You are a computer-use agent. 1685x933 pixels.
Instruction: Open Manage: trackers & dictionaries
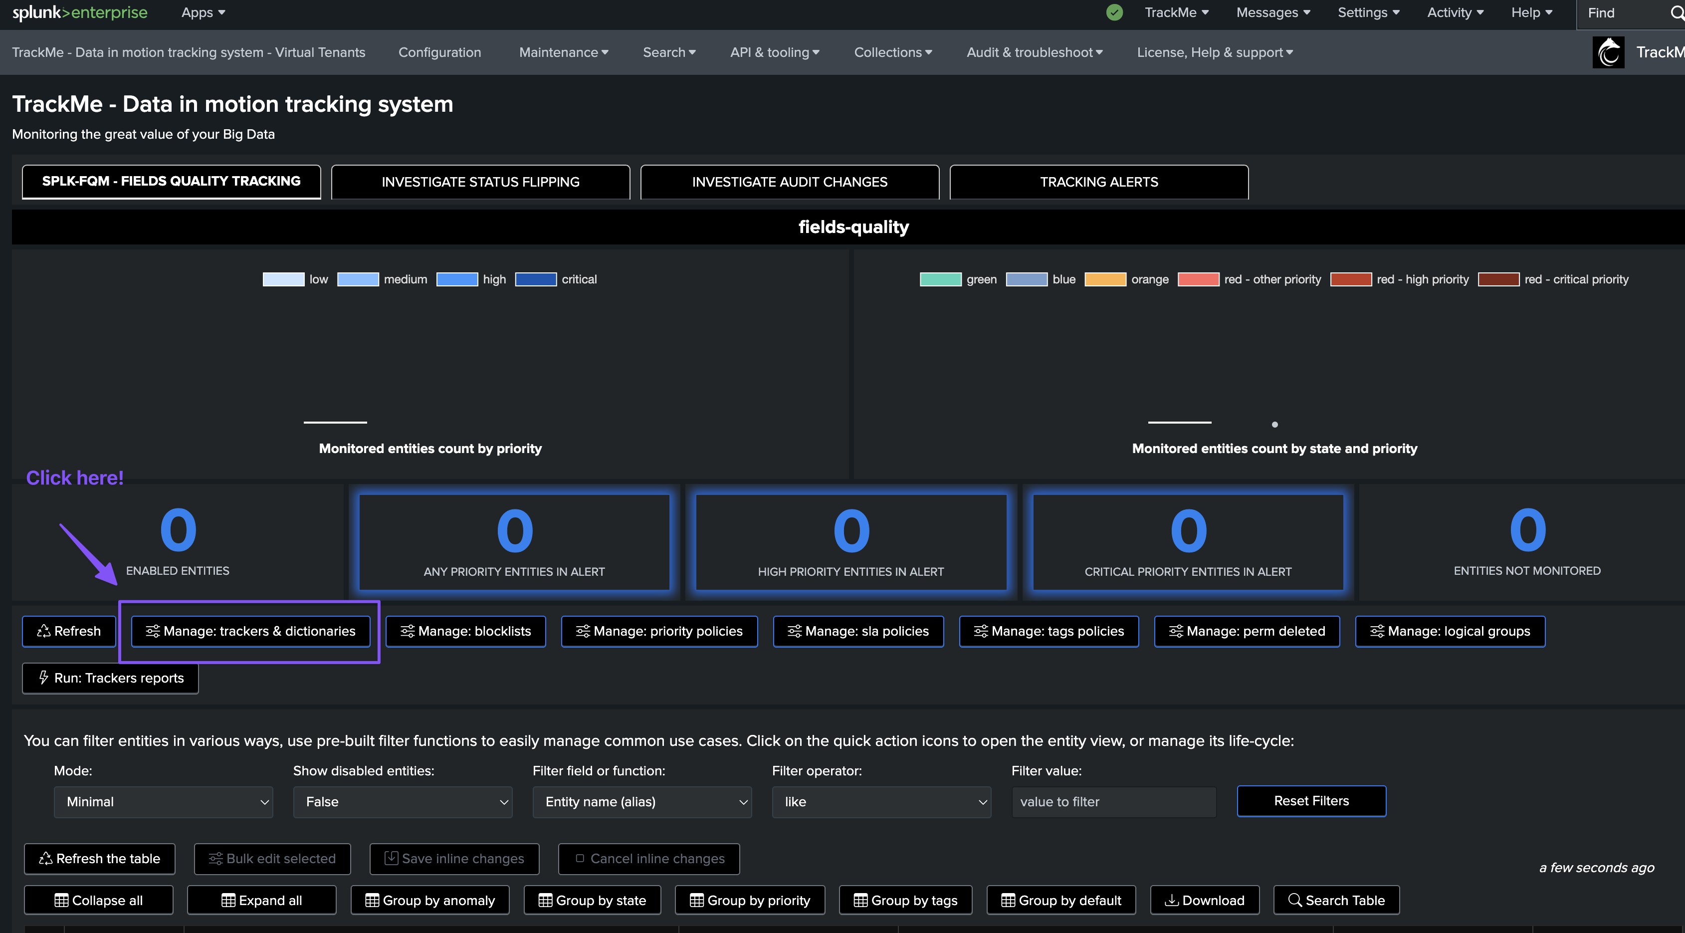250,631
